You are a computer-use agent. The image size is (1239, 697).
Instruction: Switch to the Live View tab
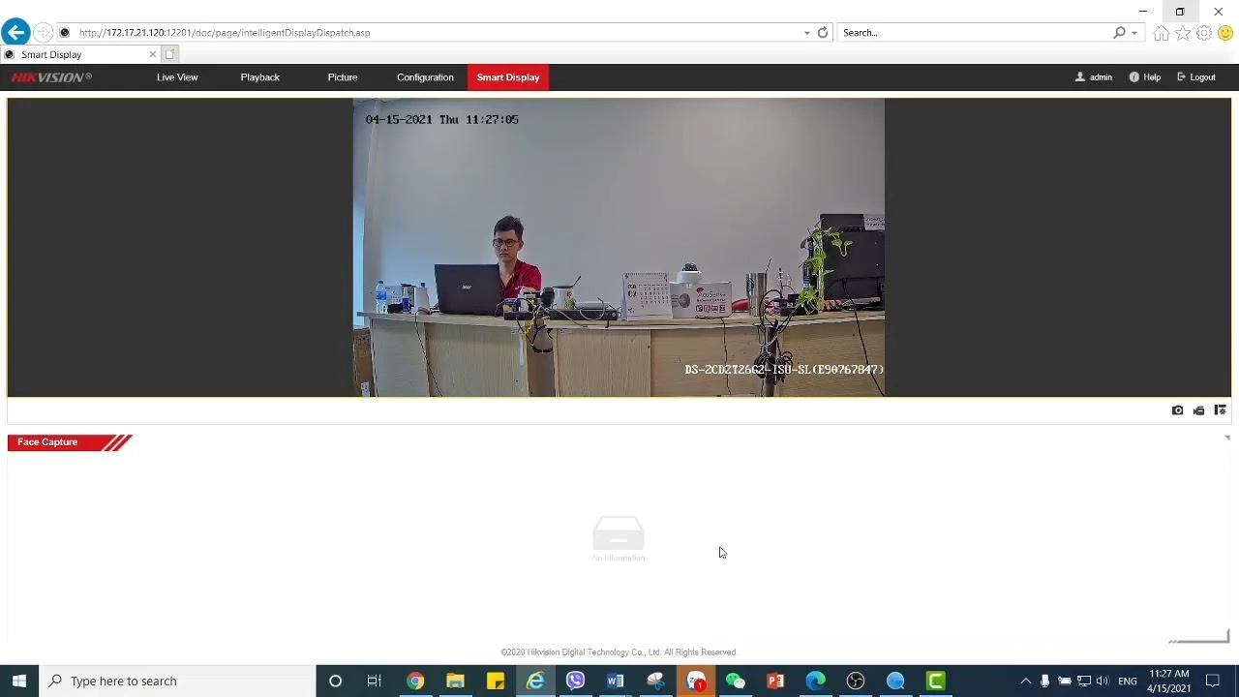click(x=177, y=77)
